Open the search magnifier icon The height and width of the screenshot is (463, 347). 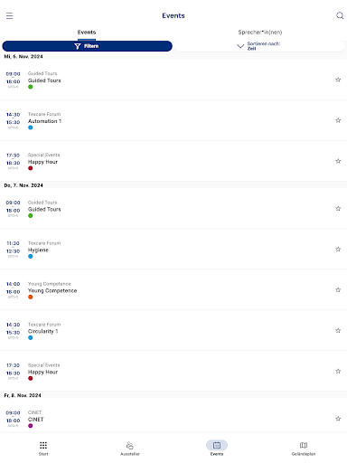pyautogui.click(x=340, y=15)
